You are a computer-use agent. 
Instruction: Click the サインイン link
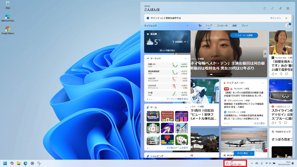pos(275,18)
